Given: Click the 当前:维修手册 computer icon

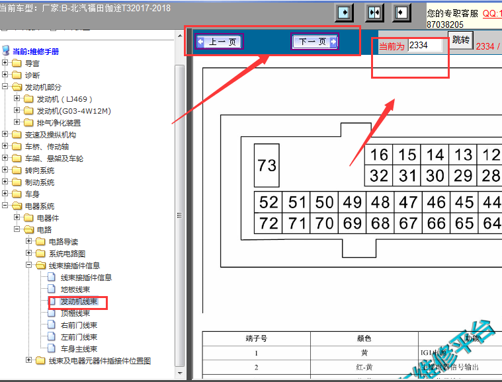Looking at the screenshot, I should tap(6, 50).
